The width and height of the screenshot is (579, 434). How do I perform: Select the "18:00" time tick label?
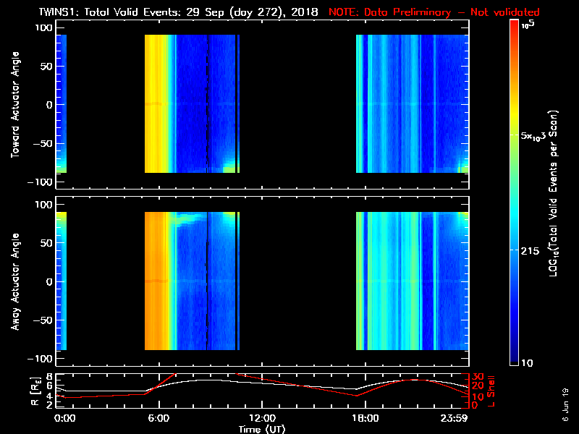click(x=365, y=418)
